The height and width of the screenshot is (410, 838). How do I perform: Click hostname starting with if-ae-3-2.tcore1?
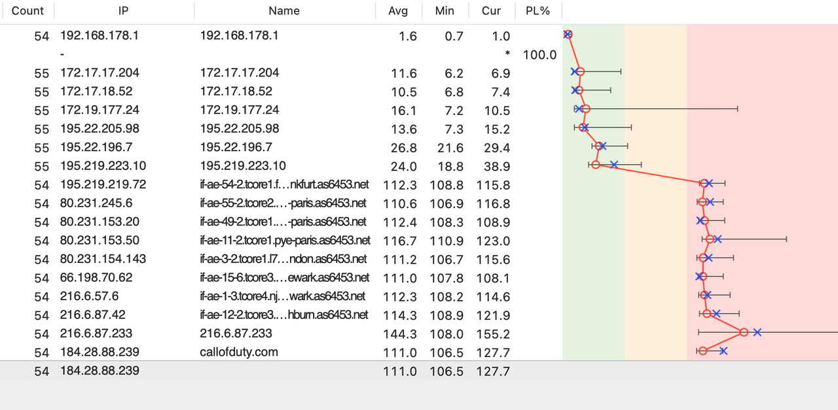coord(283,260)
